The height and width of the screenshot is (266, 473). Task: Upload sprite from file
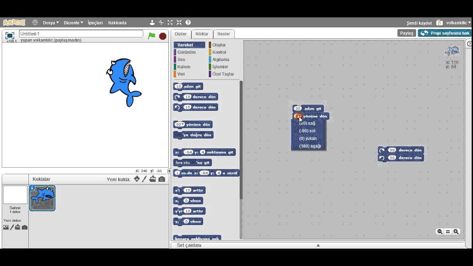pyautogui.click(x=153, y=179)
